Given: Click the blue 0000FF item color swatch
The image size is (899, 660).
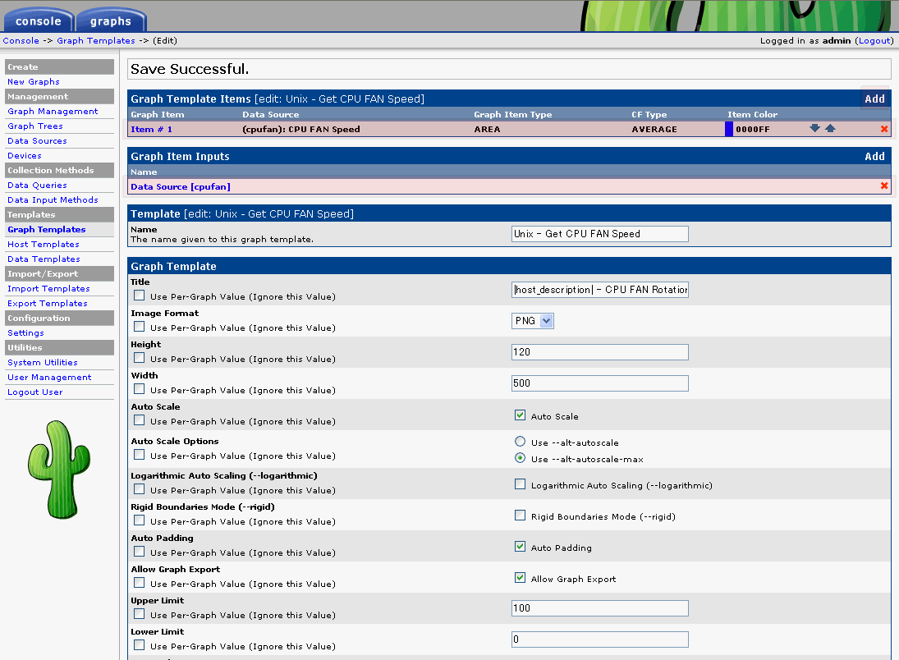Looking at the screenshot, I should (729, 129).
